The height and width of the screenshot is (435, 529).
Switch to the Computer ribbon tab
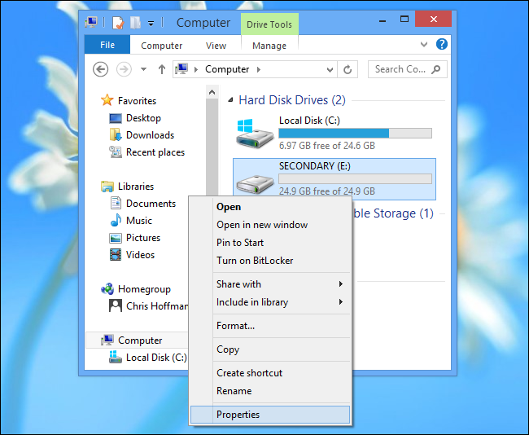(162, 46)
